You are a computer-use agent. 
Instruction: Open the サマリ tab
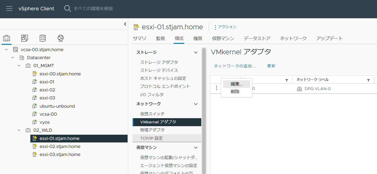tap(139, 38)
